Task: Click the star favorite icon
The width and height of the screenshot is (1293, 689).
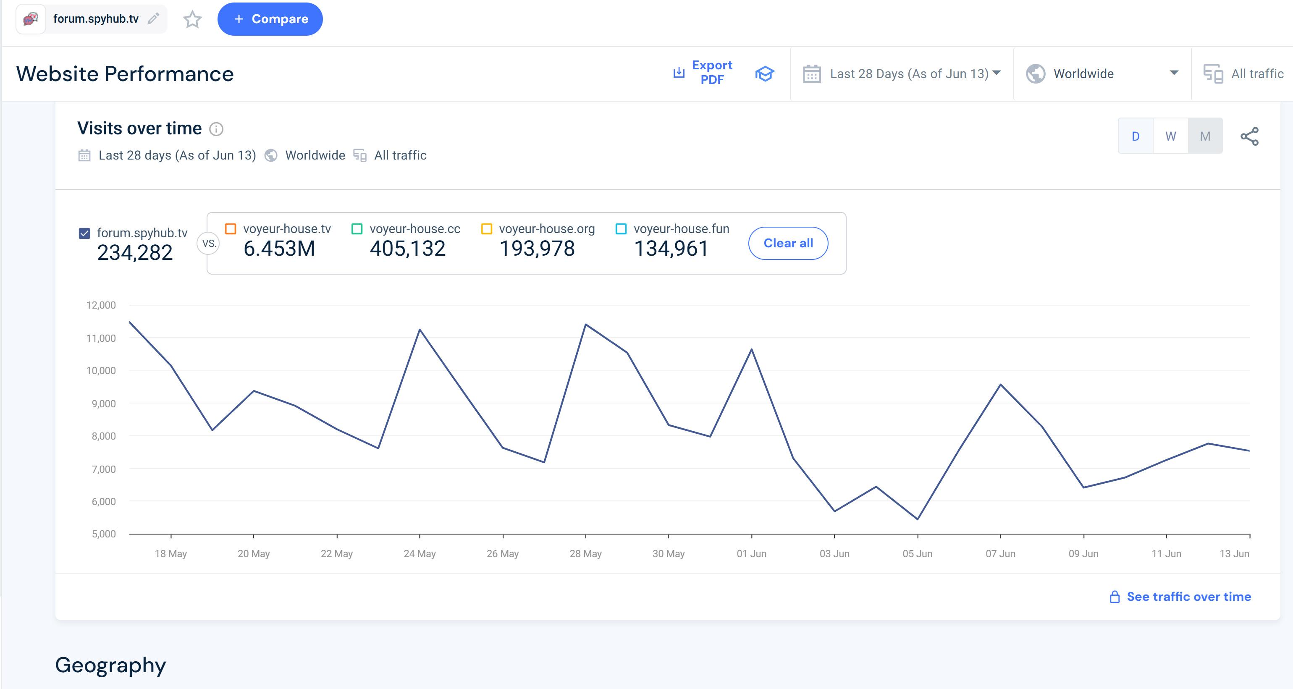Action: [192, 20]
